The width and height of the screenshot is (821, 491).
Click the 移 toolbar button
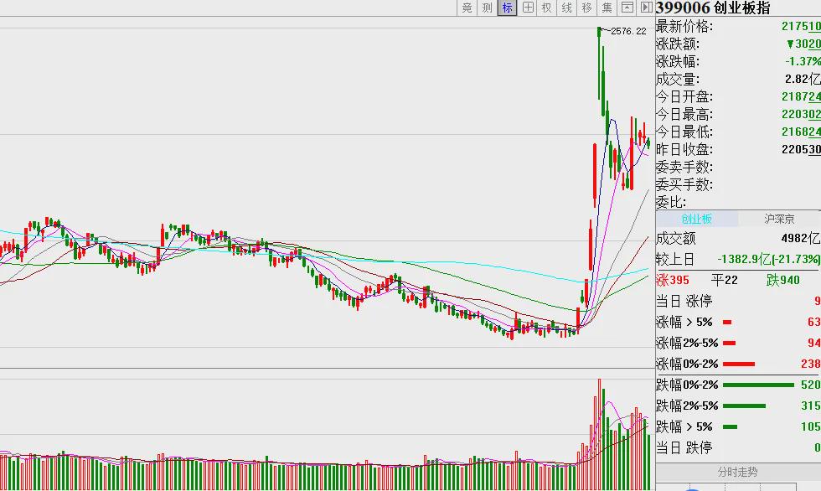[587, 8]
